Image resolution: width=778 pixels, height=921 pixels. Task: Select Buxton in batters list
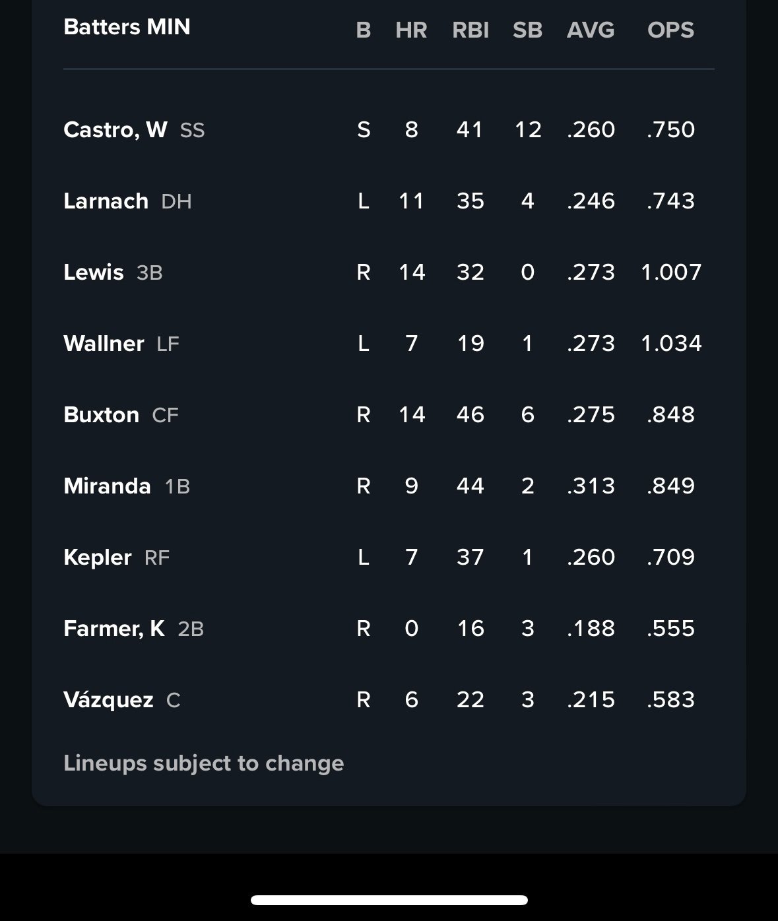[x=102, y=414]
